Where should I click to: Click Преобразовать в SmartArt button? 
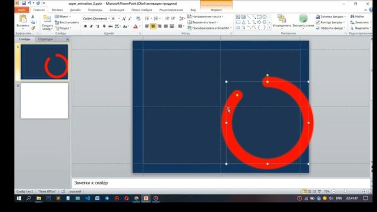[x=210, y=28]
